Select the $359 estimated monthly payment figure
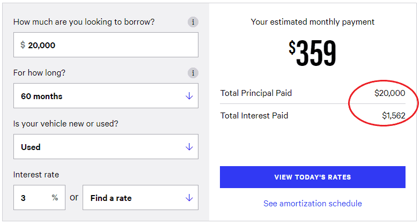This screenshot has width=420, height=224. tap(312, 53)
